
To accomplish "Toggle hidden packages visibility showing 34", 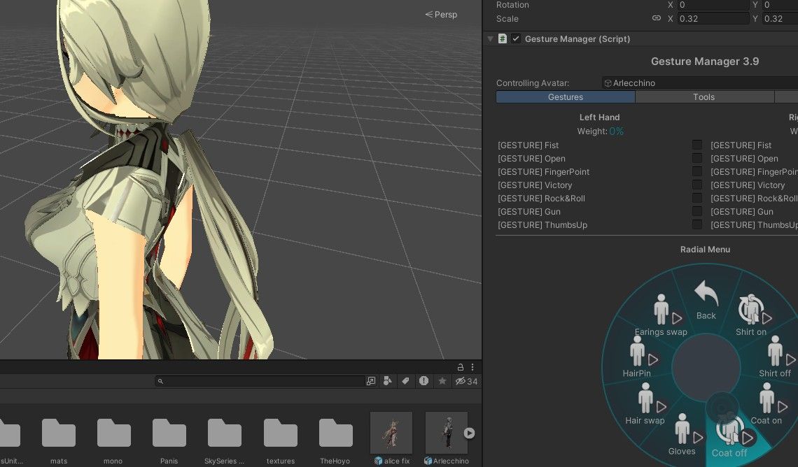I will pos(466,381).
